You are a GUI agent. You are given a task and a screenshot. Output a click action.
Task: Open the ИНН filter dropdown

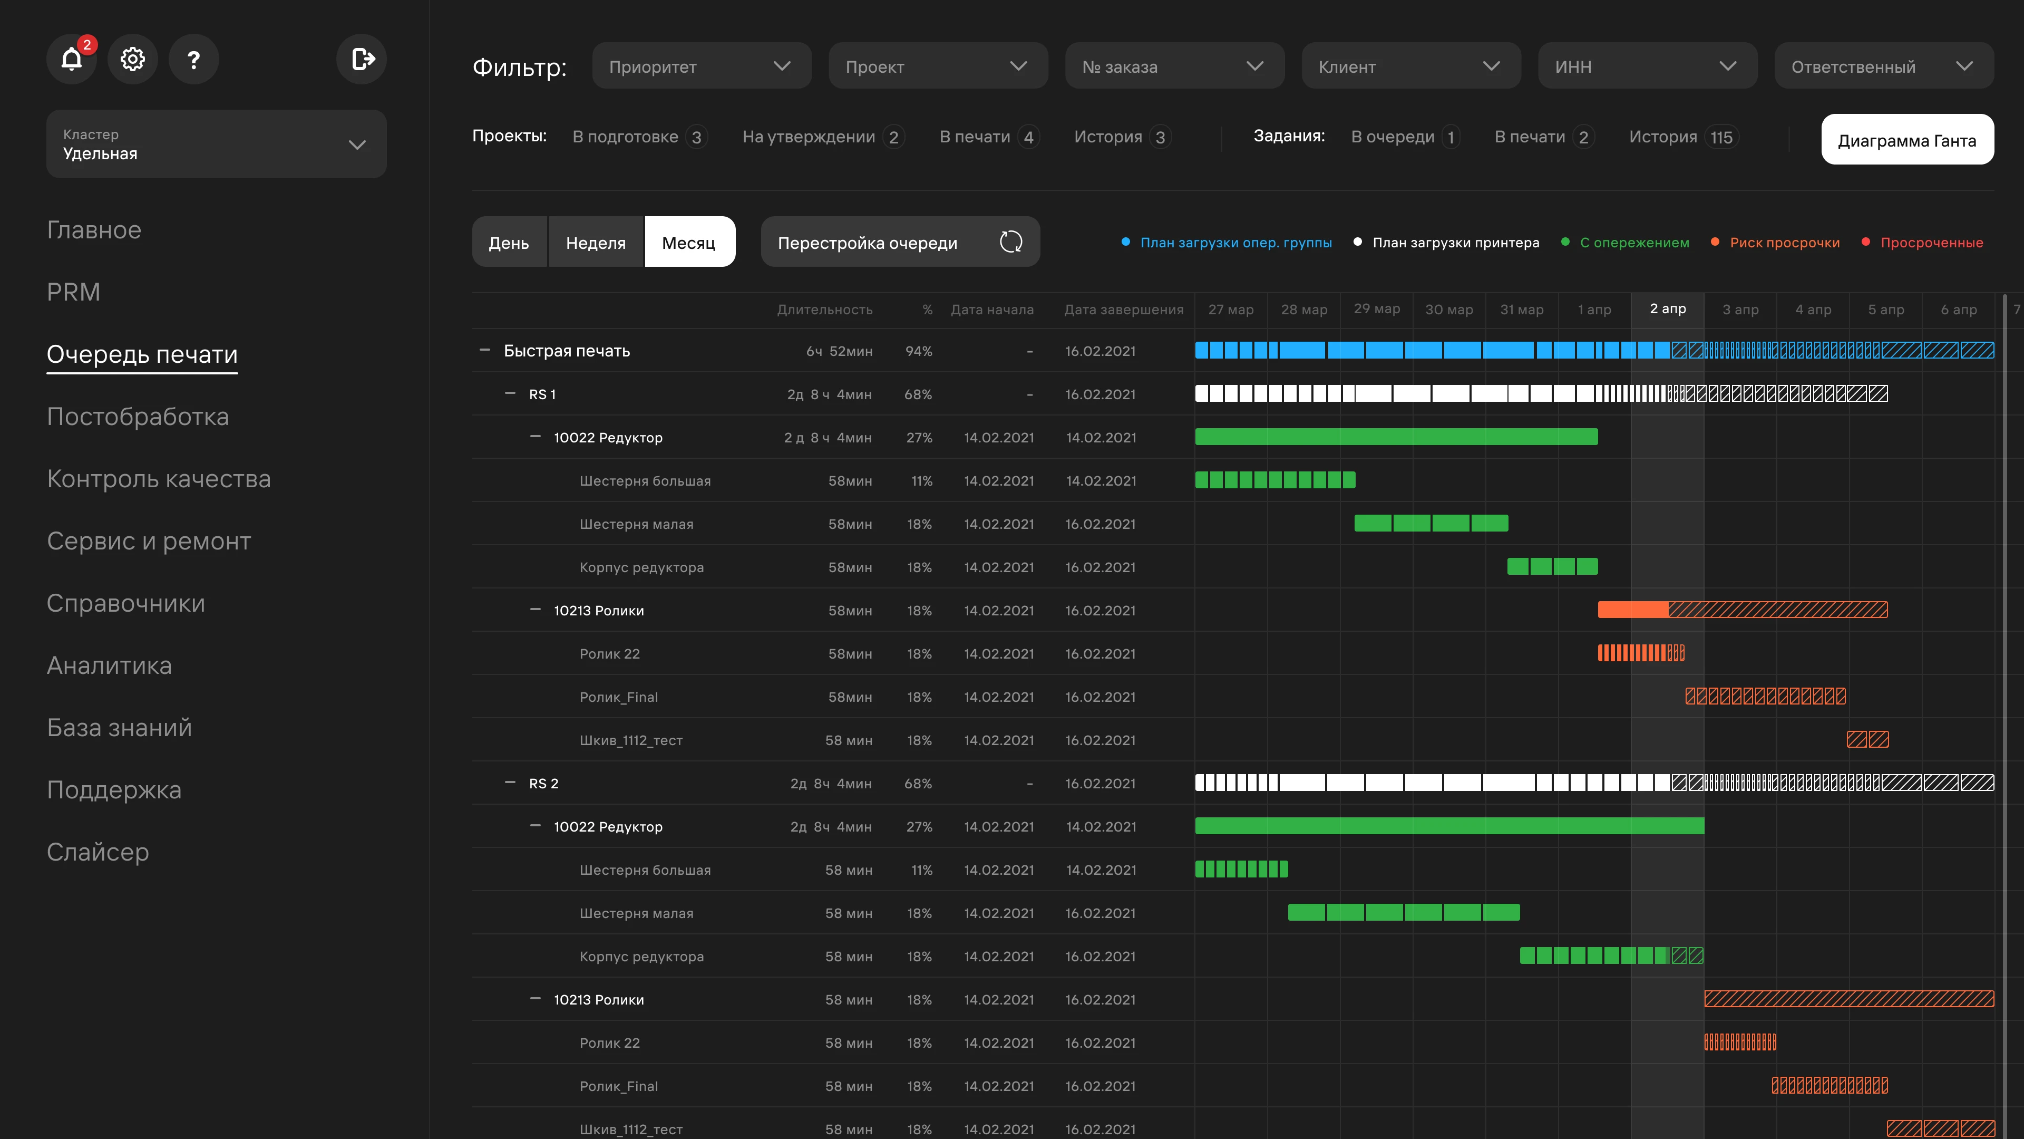coord(1648,66)
